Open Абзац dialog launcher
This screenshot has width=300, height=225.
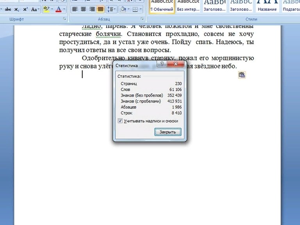point(142,19)
